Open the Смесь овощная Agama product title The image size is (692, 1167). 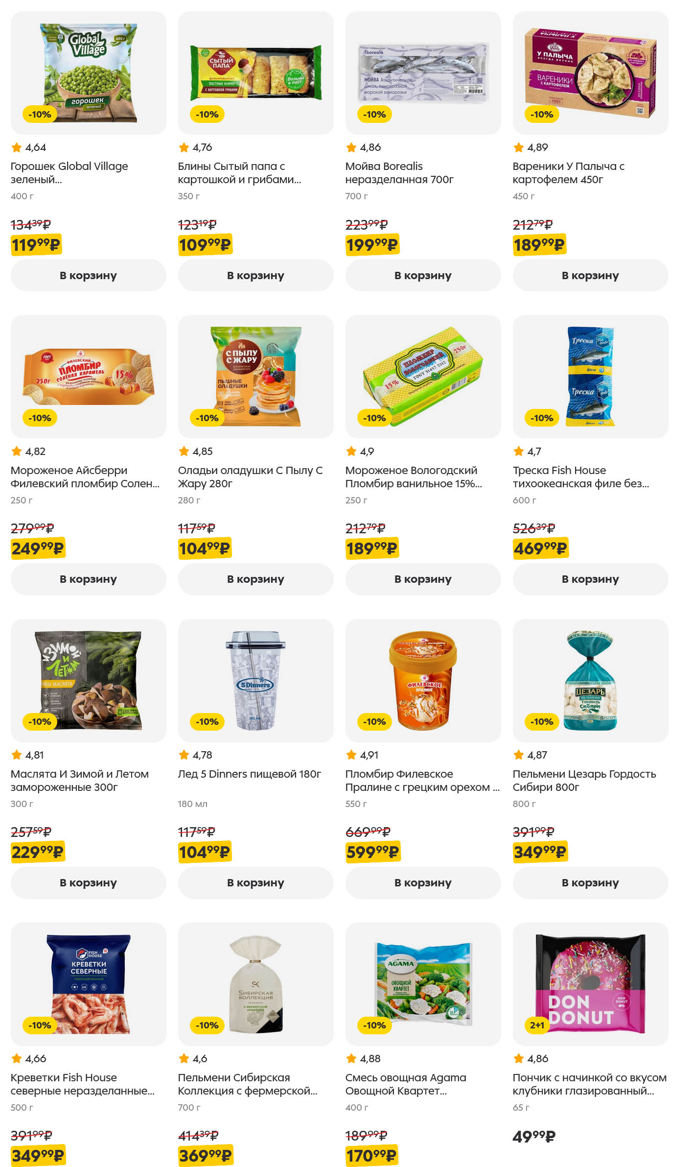click(x=405, y=1084)
